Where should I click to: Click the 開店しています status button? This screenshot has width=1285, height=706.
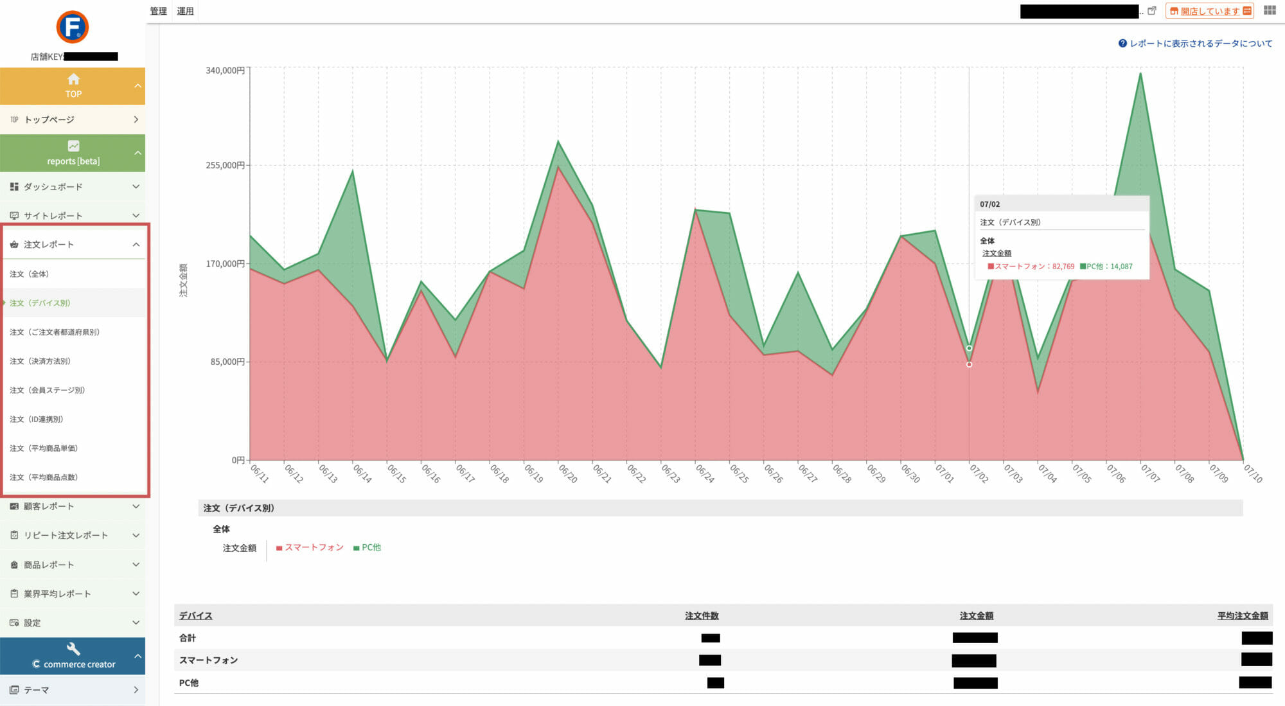click(1209, 11)
